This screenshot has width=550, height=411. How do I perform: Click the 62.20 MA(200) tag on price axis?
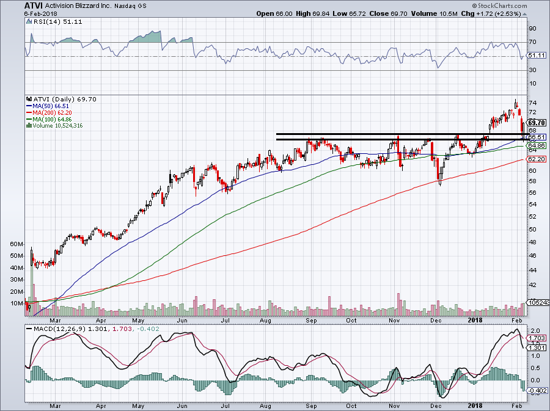[537, 159]
